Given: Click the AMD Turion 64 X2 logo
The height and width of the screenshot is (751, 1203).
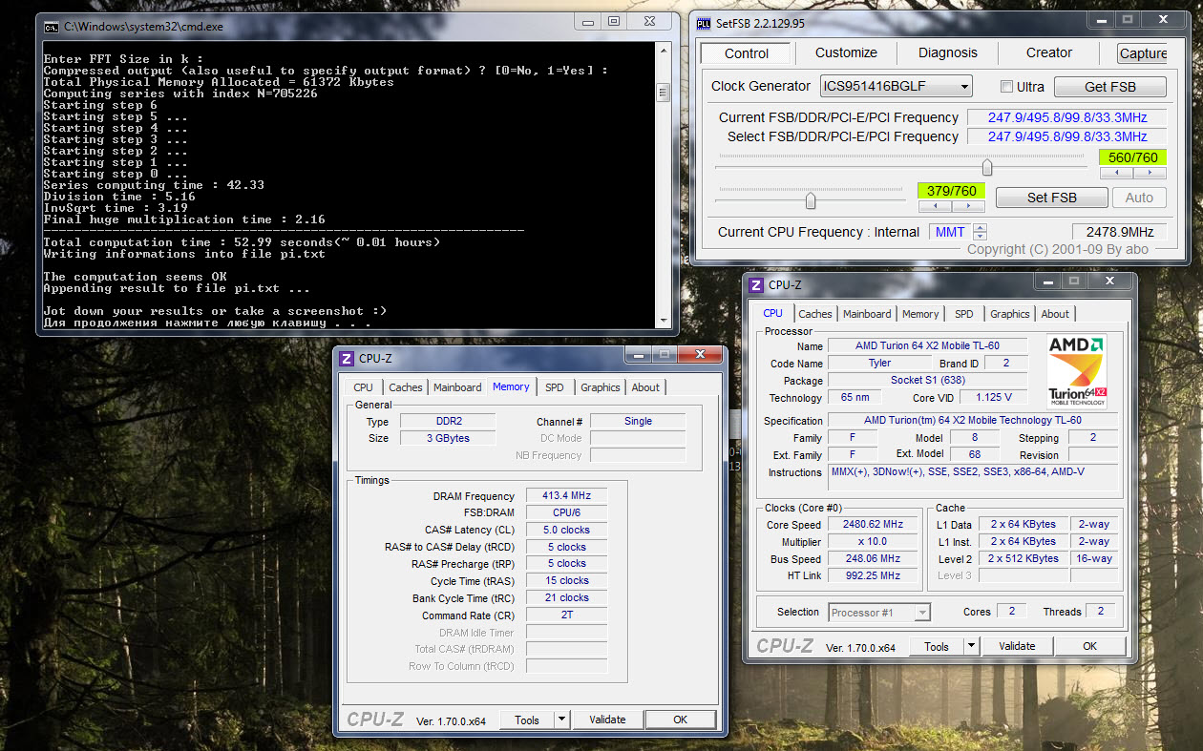Looking at the screenshot, I should (1077, 372).
